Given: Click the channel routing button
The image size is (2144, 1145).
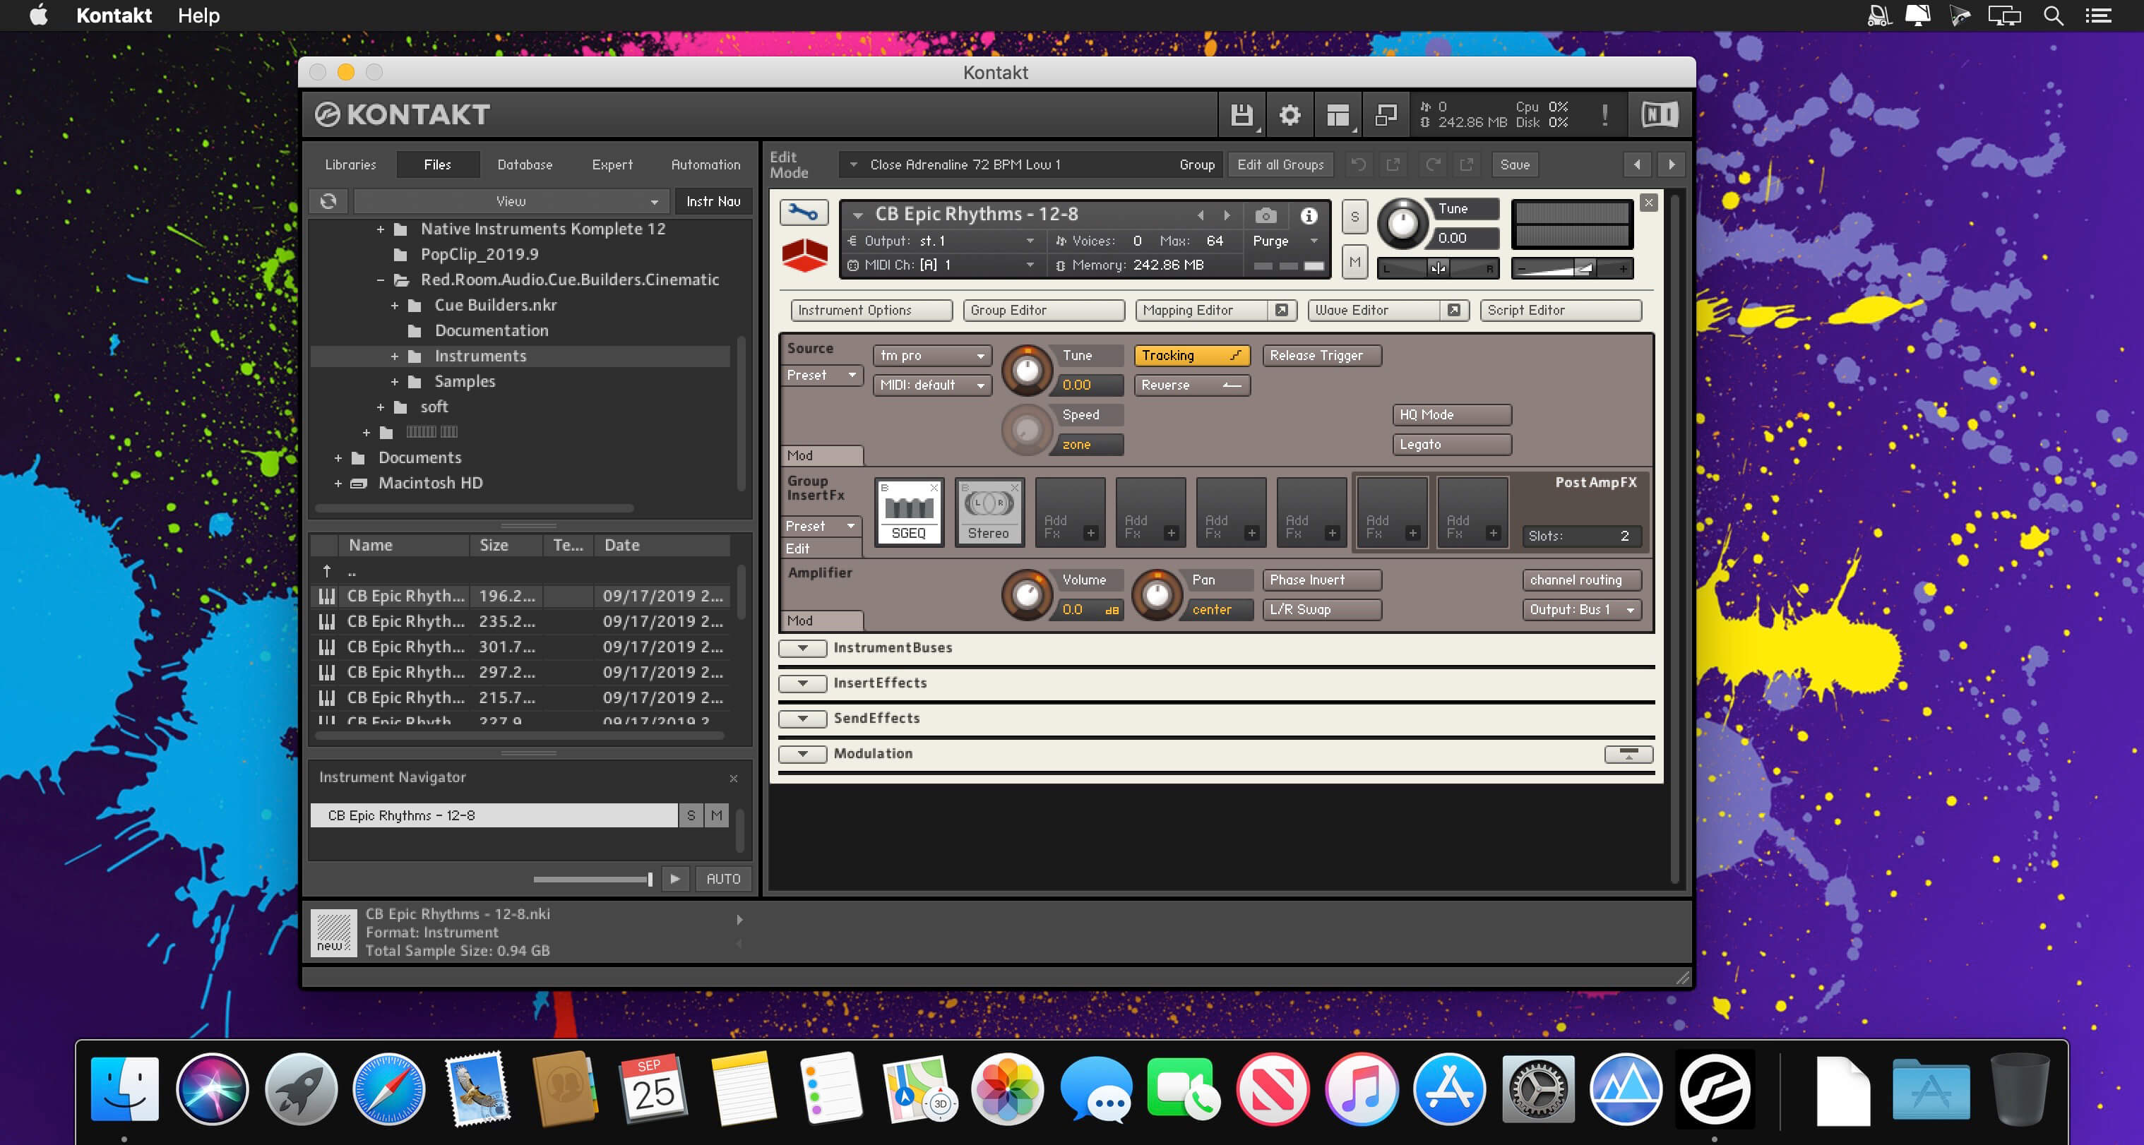Looking at the screenshot, I should pyautogui.click(x=1581, y=580).
